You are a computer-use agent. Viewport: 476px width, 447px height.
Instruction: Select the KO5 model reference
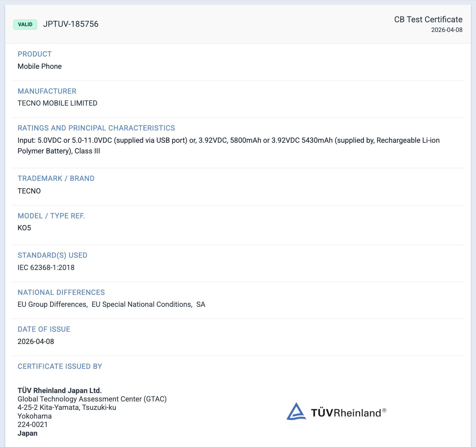point(24,228)
